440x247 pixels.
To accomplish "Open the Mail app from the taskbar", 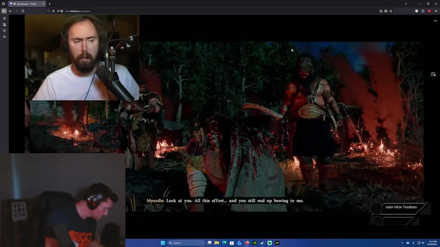I will click(x=239, y=243).
